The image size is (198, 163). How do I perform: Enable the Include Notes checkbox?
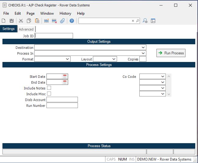[x=49, y=88]
